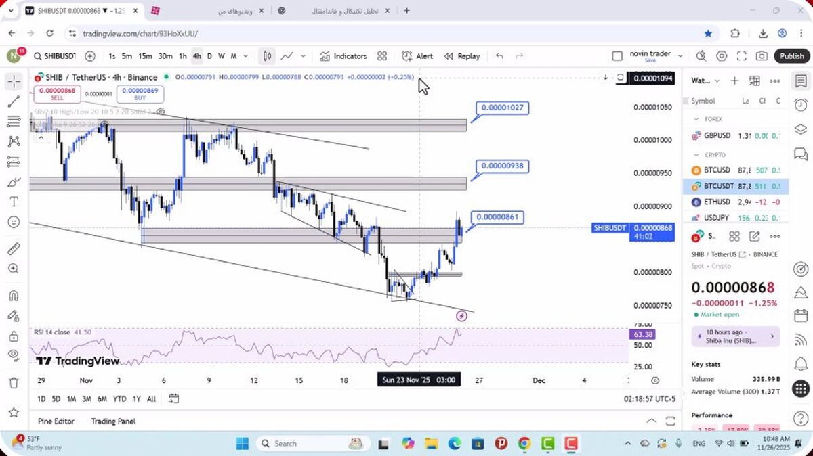813x456 pixels.
Task: Publish the chart idea
Action: [x=792, y=56]
